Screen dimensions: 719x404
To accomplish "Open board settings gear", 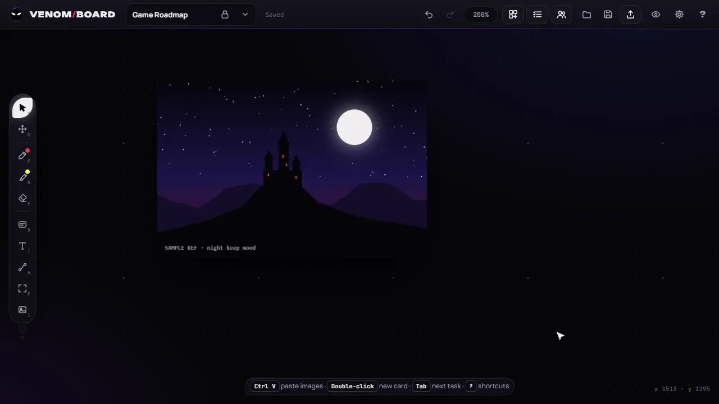I will [679, 15].
